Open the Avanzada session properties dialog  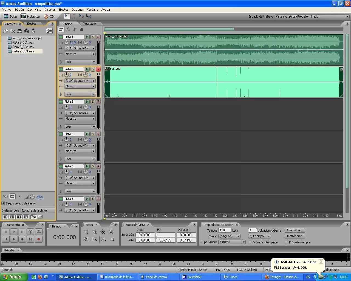pos(295,230)
